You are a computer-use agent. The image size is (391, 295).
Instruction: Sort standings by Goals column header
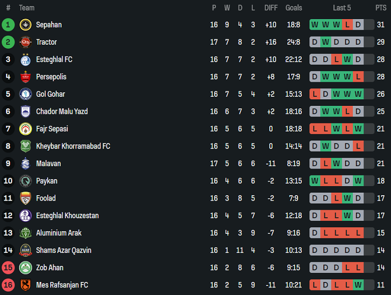294,8
